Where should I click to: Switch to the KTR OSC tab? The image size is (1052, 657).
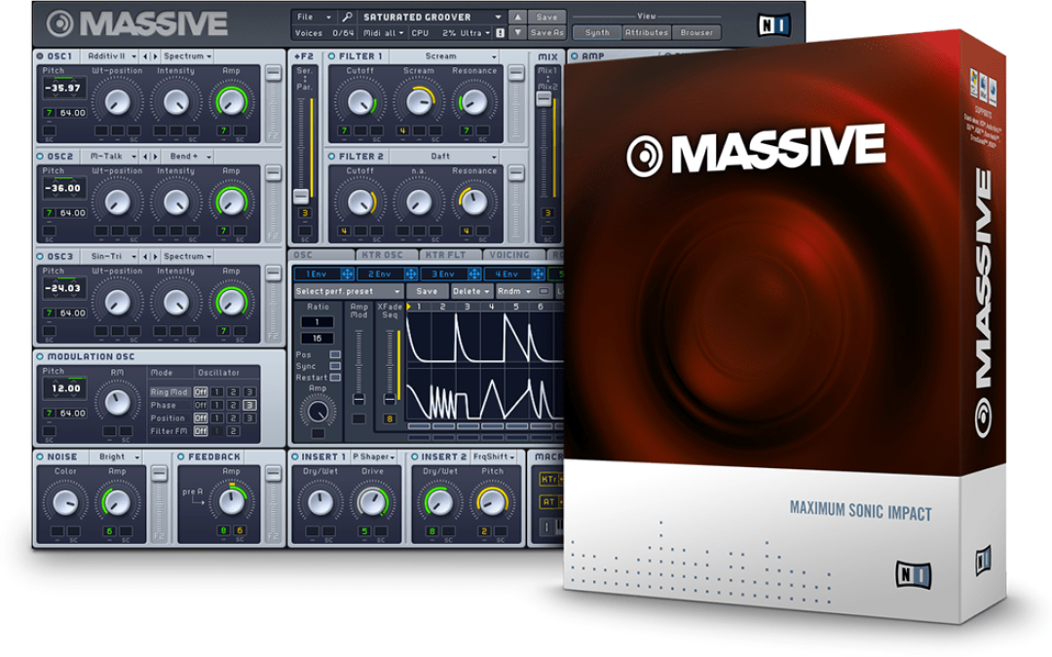(387, 255)
